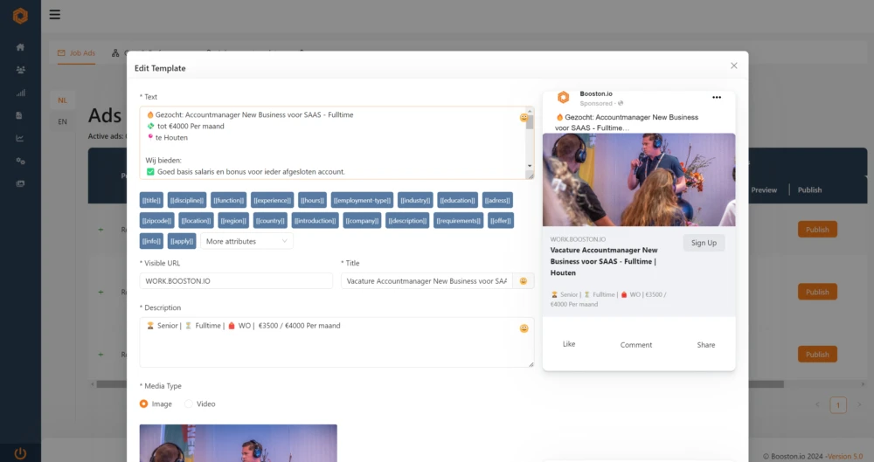Open the emoji picker in the Text area
The width and height of the screenshot is (874, 462).
pyautogui.click(x=524, y=117)
